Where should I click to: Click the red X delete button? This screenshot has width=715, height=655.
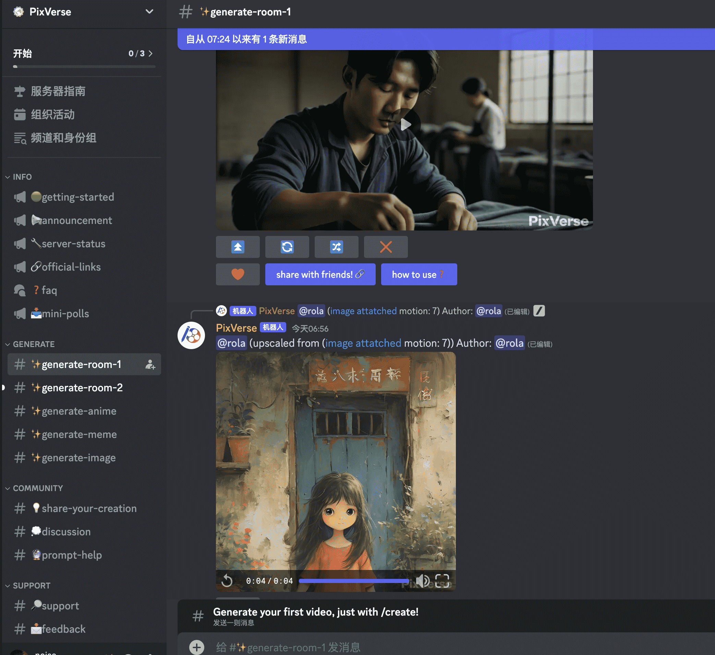click(386, 247)
